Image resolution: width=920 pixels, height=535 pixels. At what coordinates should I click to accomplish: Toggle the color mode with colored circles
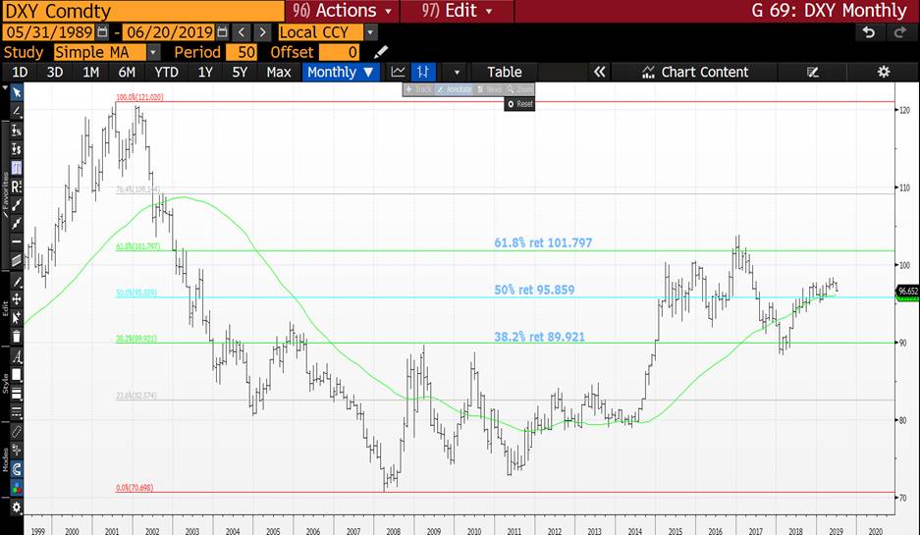[x=17, y=487]
